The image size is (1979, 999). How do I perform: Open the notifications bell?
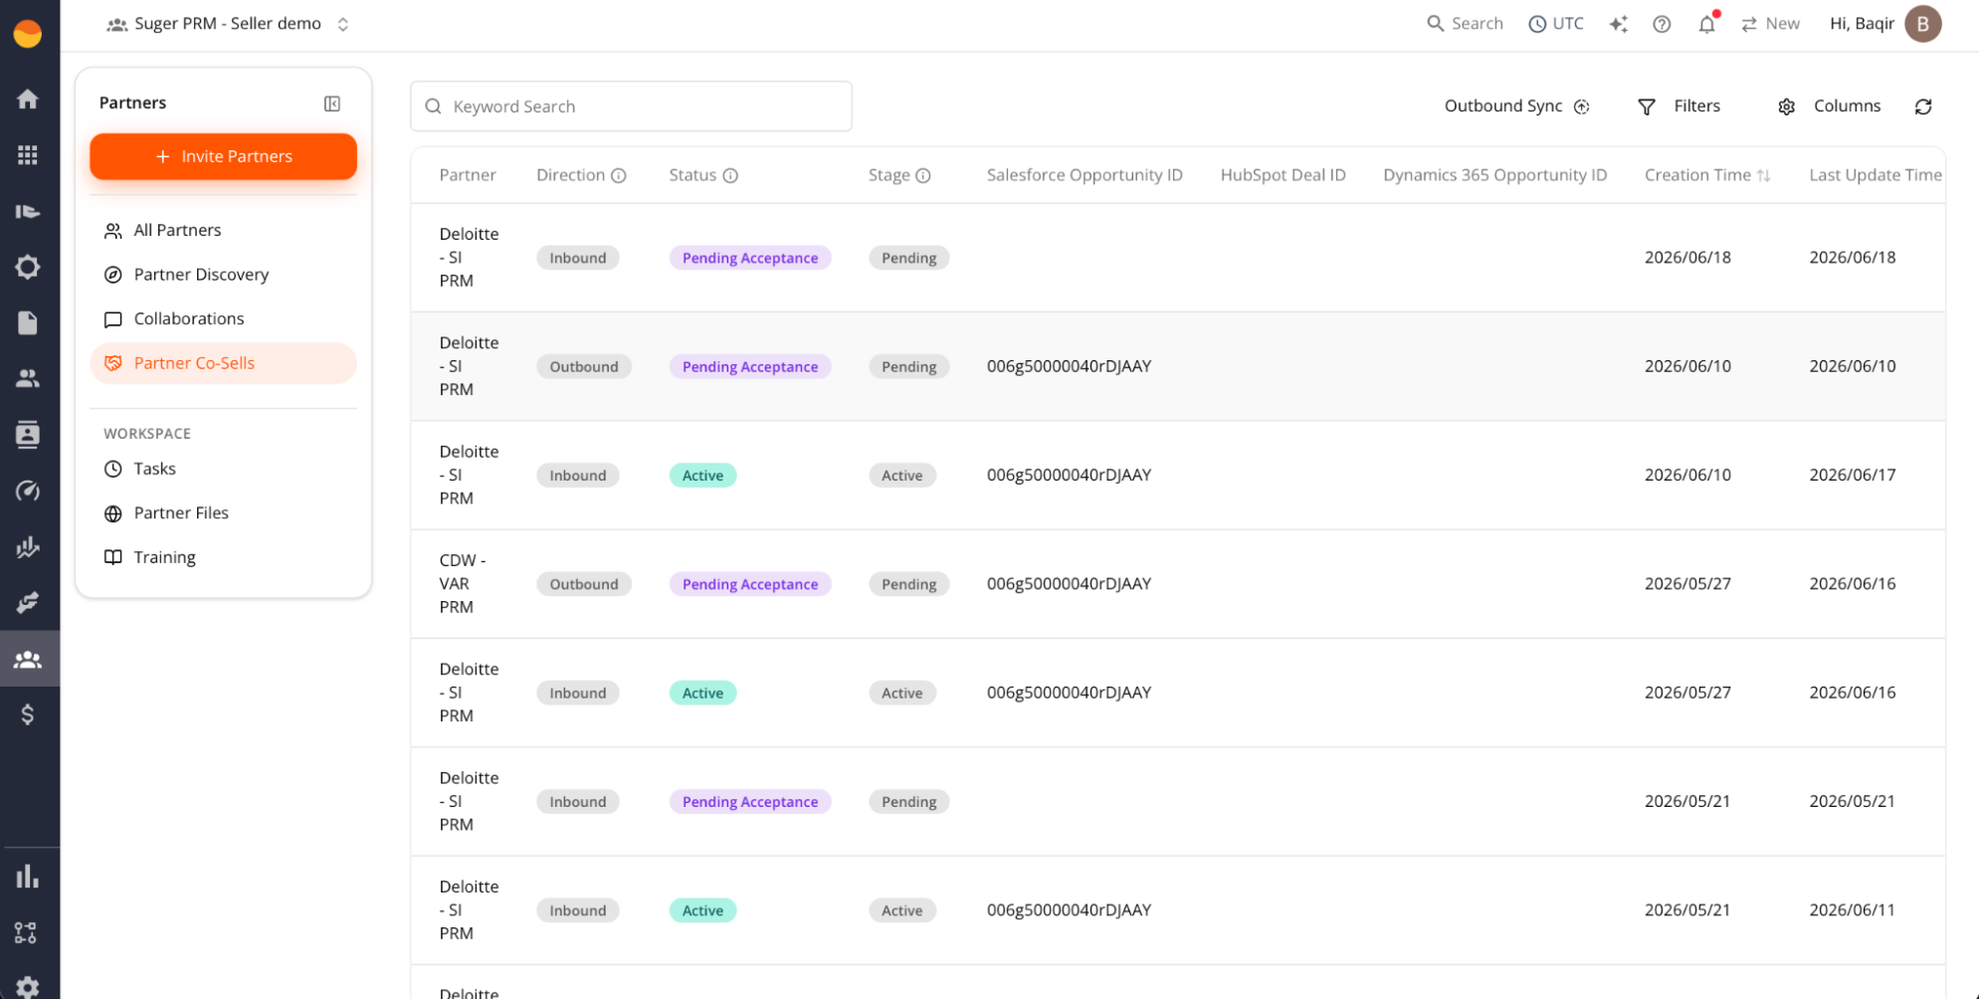coord(1707,24)
